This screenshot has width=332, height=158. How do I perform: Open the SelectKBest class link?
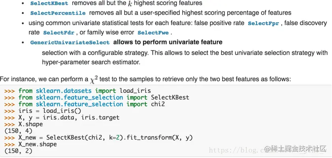49,4
